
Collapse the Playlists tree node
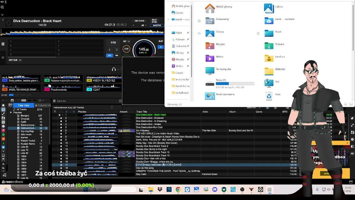[11, 112]
